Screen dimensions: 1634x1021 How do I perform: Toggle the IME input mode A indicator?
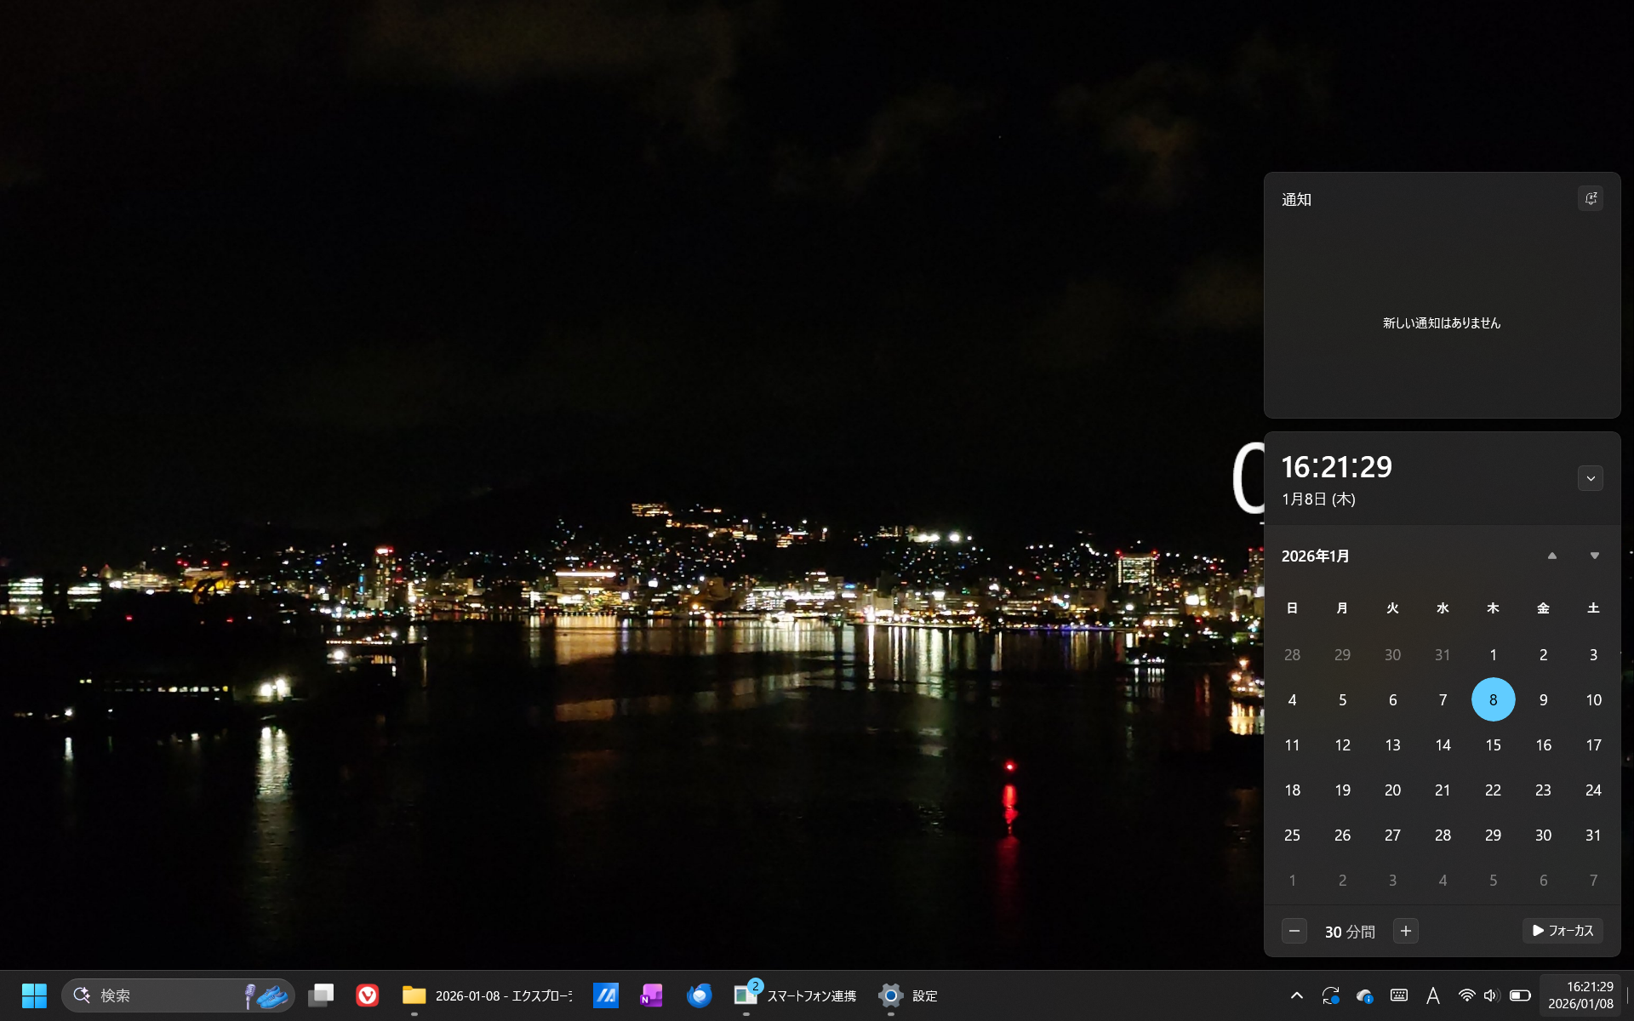click(x=1433, y=995)
